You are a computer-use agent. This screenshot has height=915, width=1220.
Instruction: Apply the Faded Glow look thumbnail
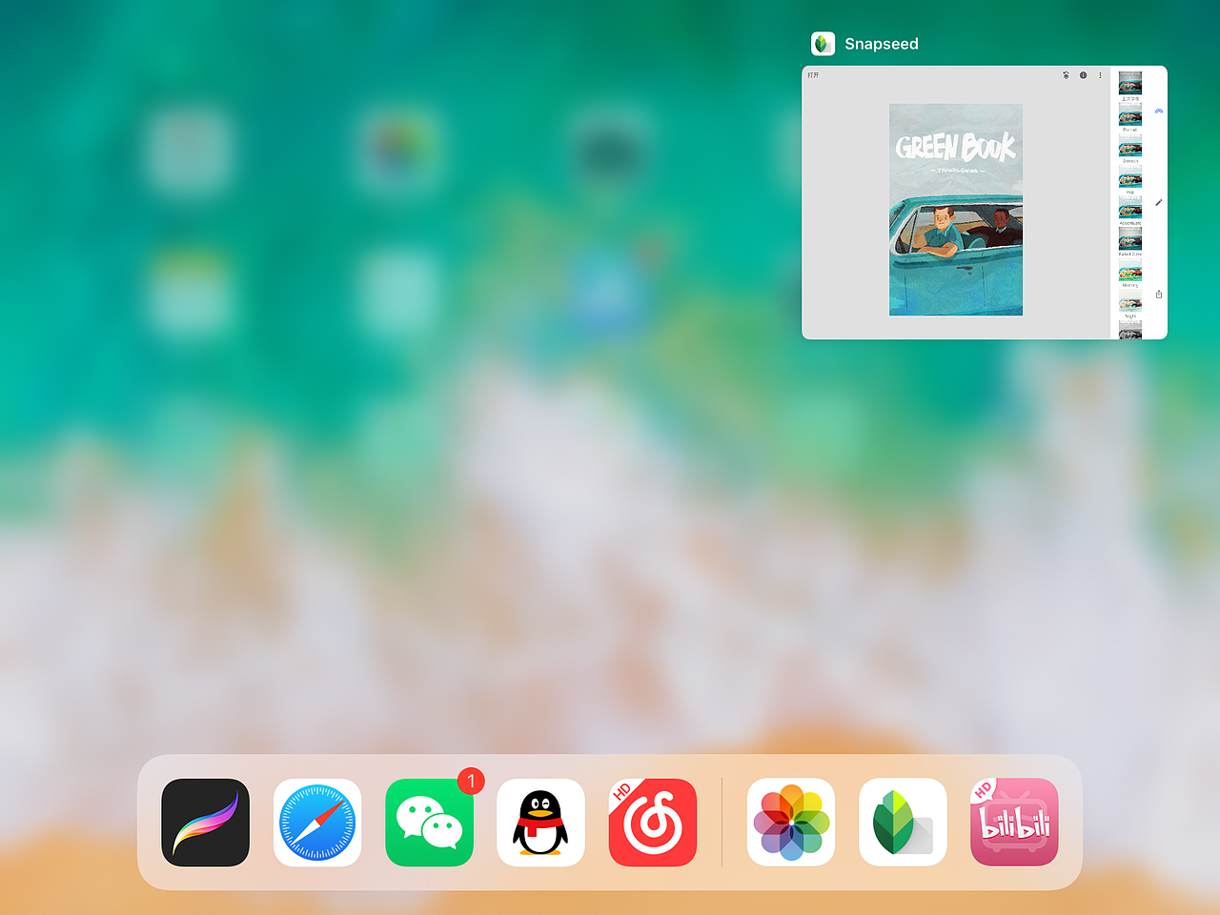(1130, 238)
